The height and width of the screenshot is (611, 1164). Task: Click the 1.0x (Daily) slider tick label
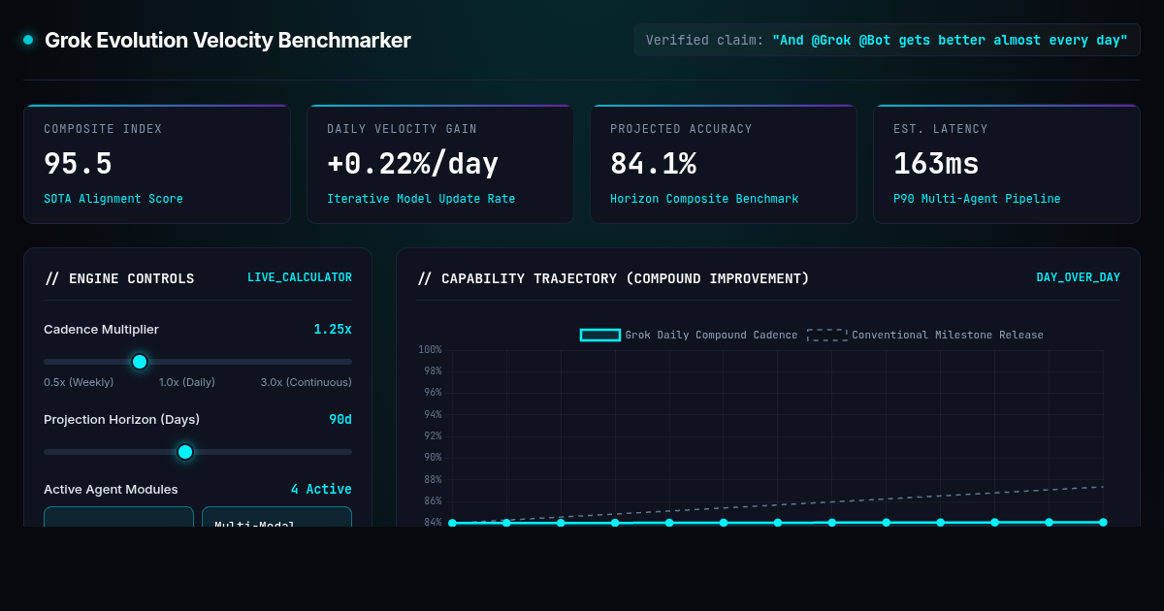pyautogui.click(x=187, y=382)
